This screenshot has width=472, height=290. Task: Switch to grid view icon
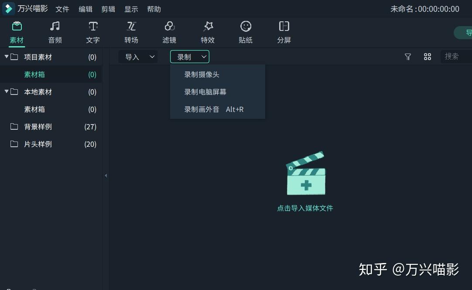coord(428,57)
